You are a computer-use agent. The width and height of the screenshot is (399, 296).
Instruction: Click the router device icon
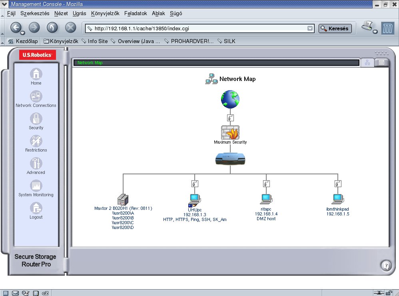coord(230,159)
